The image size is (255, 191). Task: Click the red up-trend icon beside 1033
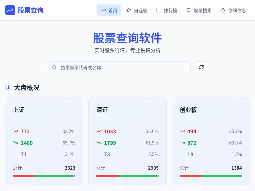coord(99,131)
